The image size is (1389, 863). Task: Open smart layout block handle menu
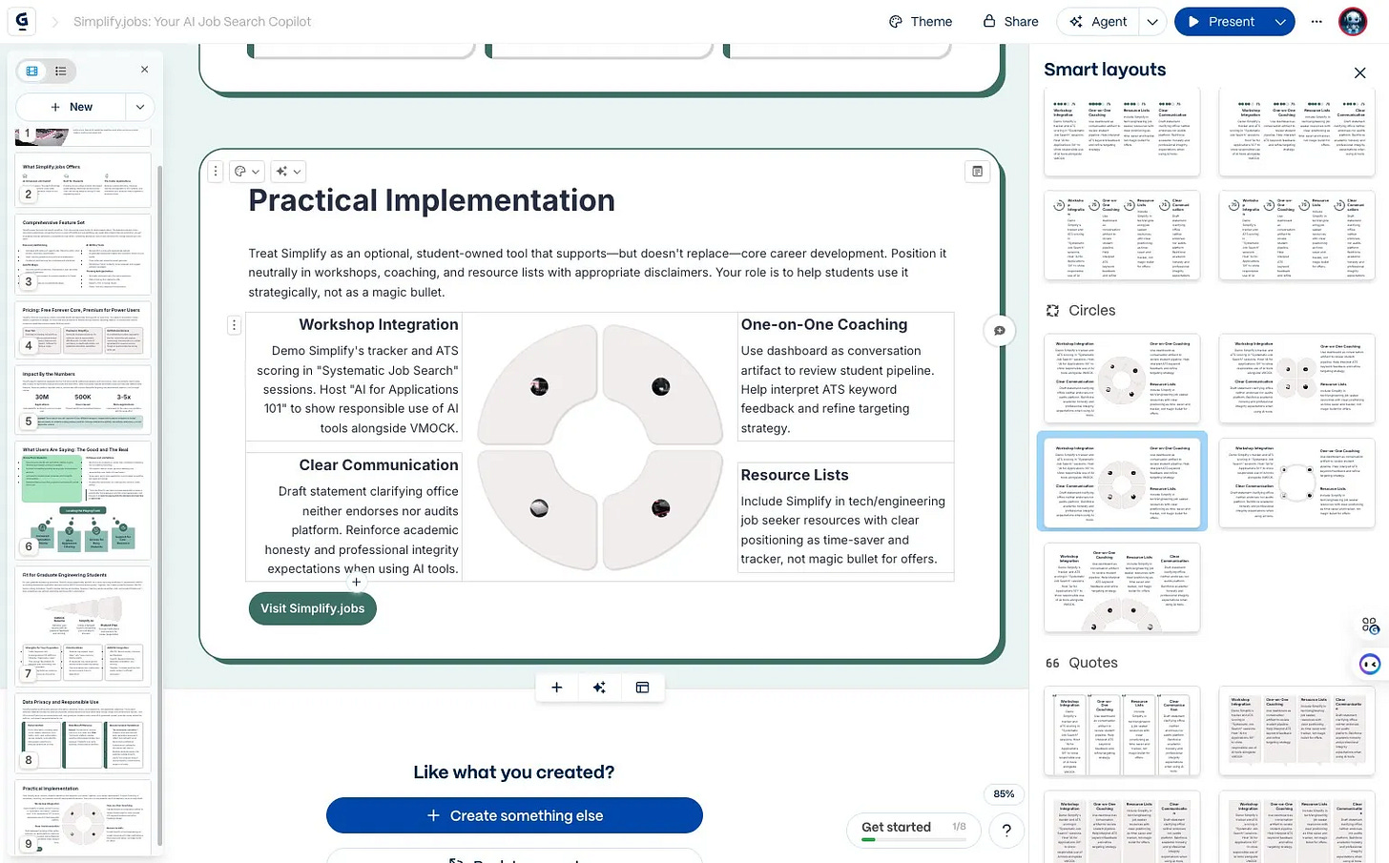(x=234, y=325)
